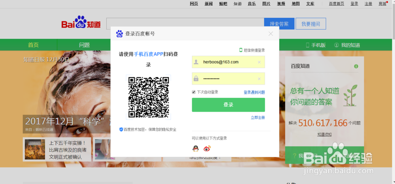Click the 手机百度APP link
Viewport: 395px width, 184px height.
(149, 54)
